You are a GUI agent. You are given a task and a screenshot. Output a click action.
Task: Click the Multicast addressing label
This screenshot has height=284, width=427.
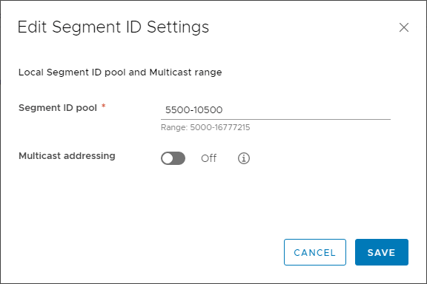(x=67, y=156)
